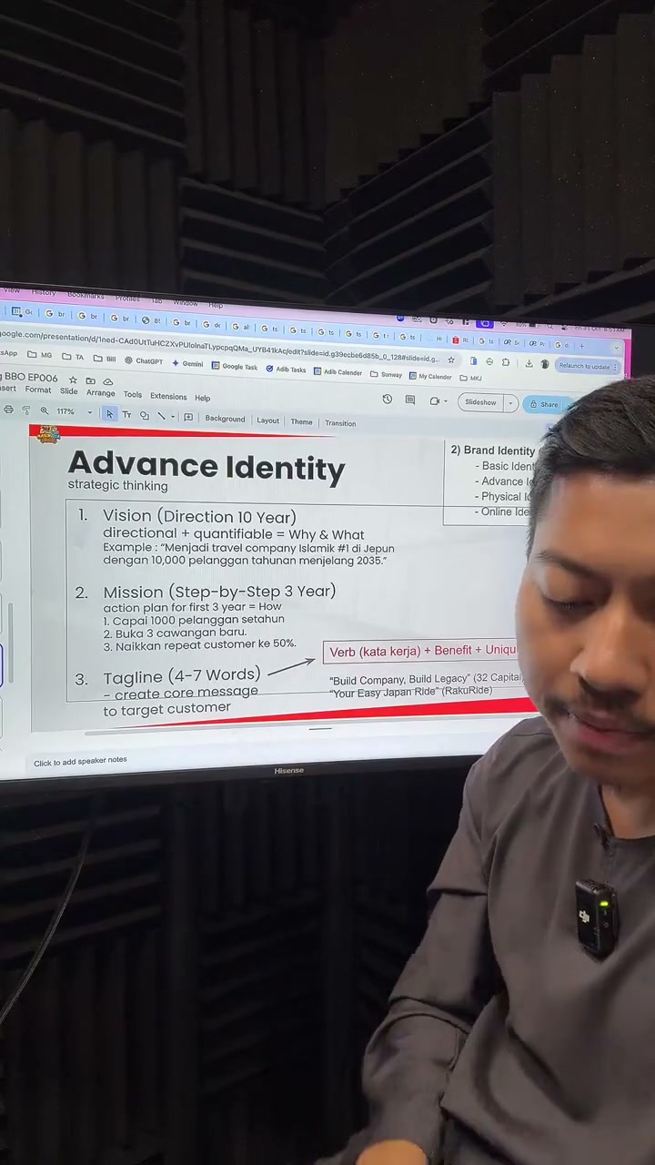
Task: Open macOS Bookmarks menu
Action: 86,295
